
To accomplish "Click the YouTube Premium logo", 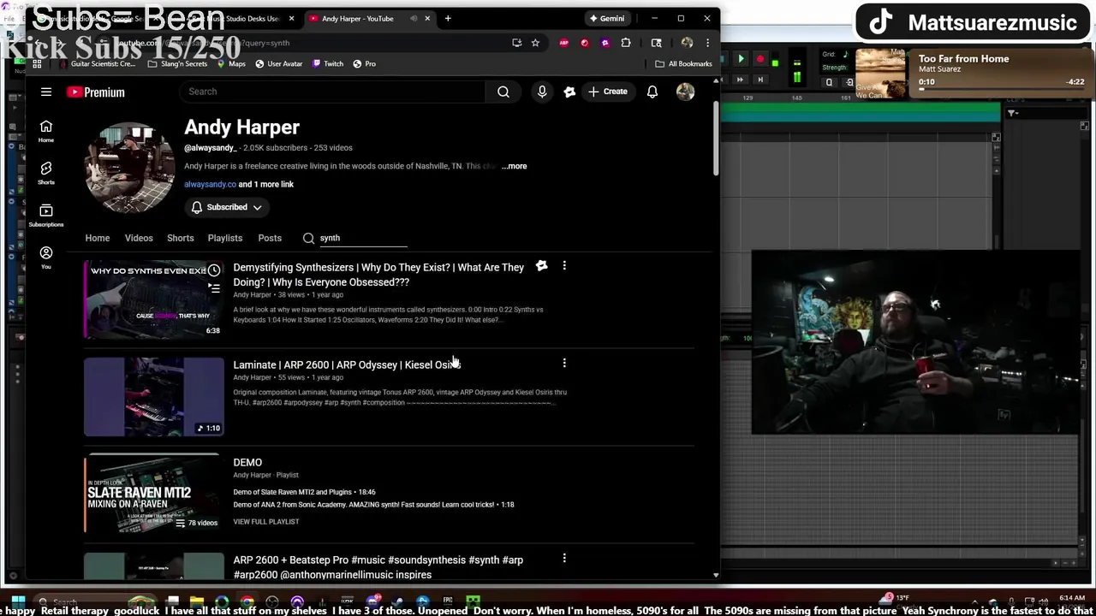I will click(x=96, y=92).
